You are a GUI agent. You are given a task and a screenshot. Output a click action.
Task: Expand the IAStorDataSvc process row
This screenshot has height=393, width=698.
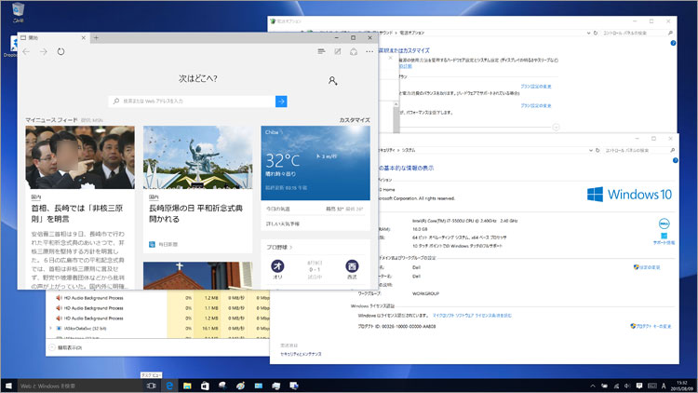[50, 329]
